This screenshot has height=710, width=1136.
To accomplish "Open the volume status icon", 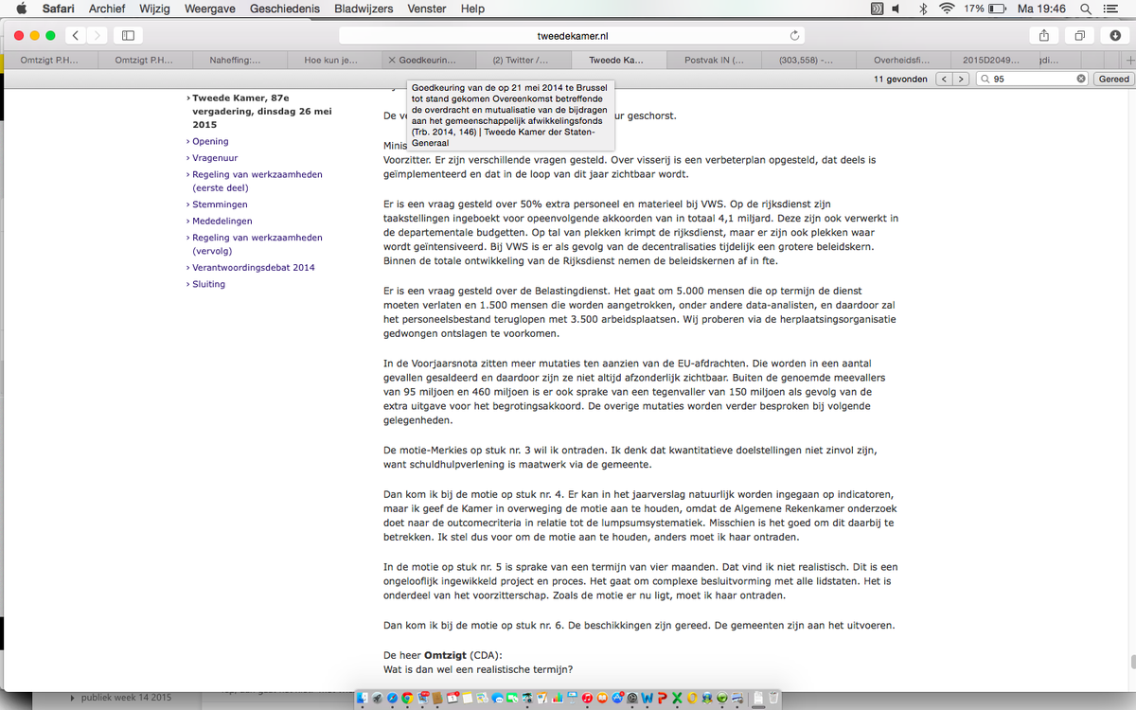I will [x=897, y=9].
